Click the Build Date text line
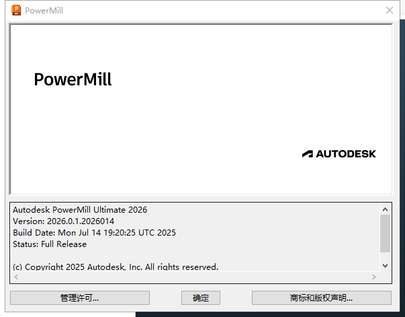 [x=94, y=233]
